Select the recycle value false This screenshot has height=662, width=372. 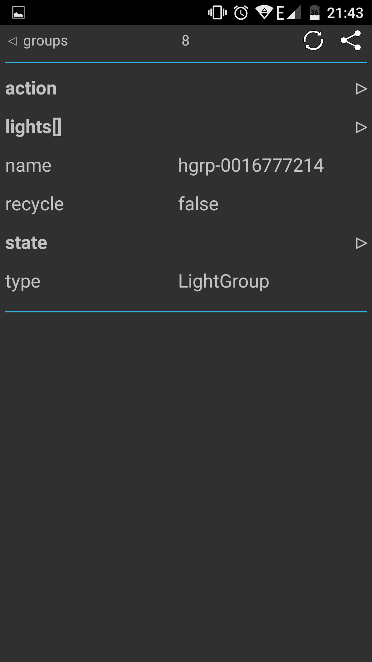click(198, 204)
